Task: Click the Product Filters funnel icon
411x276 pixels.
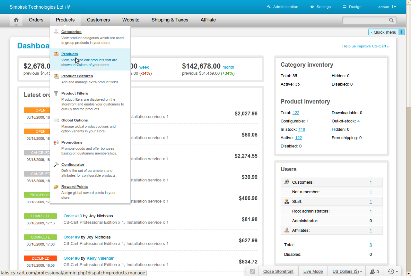Action: (x=56, y=93)
